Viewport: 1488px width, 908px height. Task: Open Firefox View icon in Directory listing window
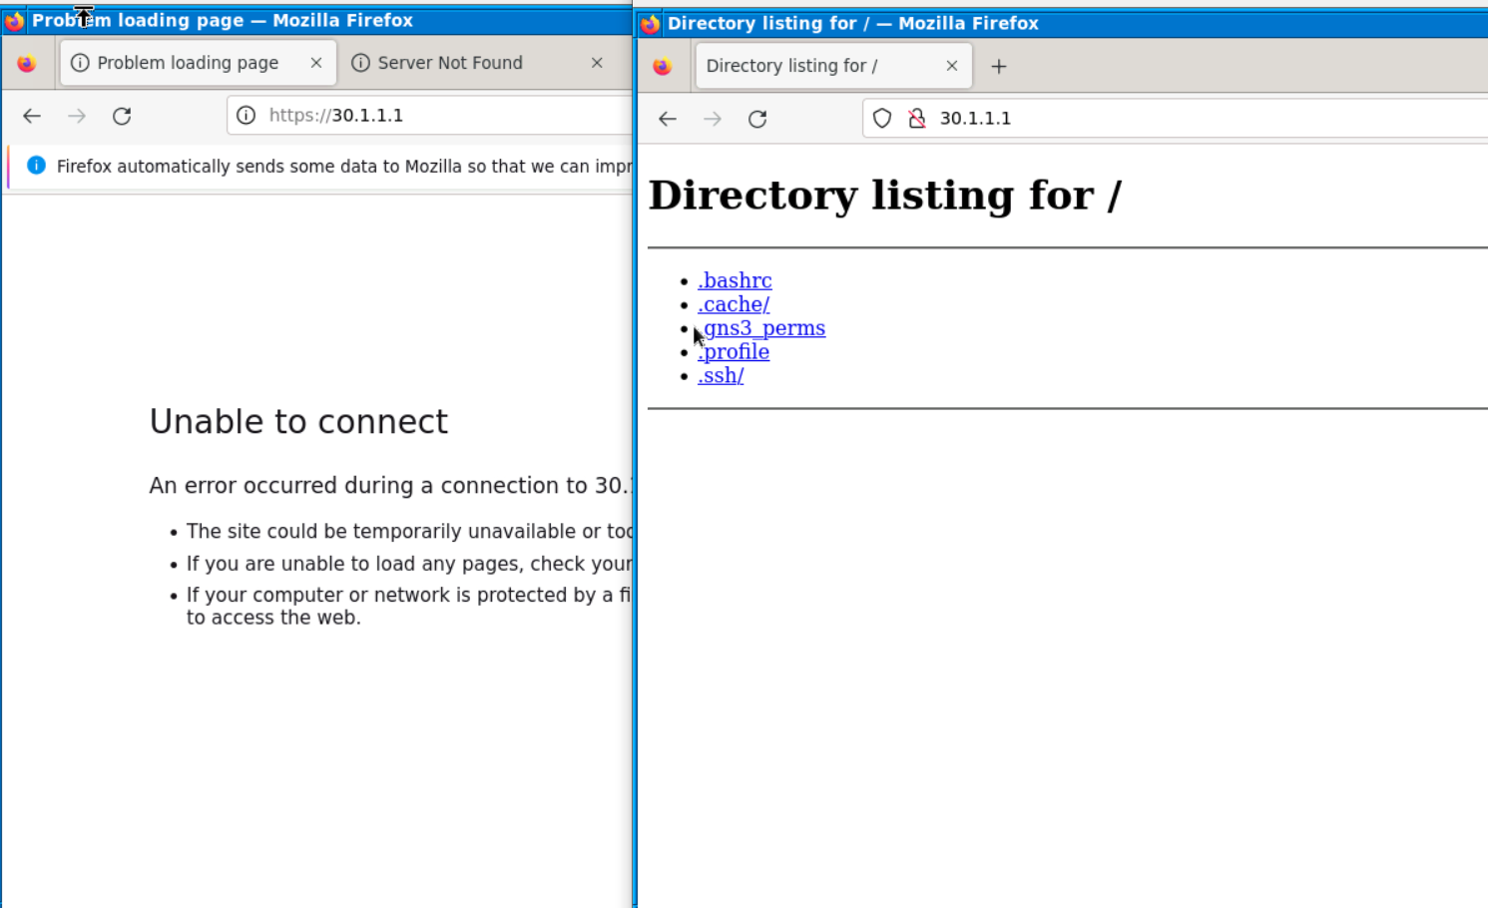coord(662,66)
